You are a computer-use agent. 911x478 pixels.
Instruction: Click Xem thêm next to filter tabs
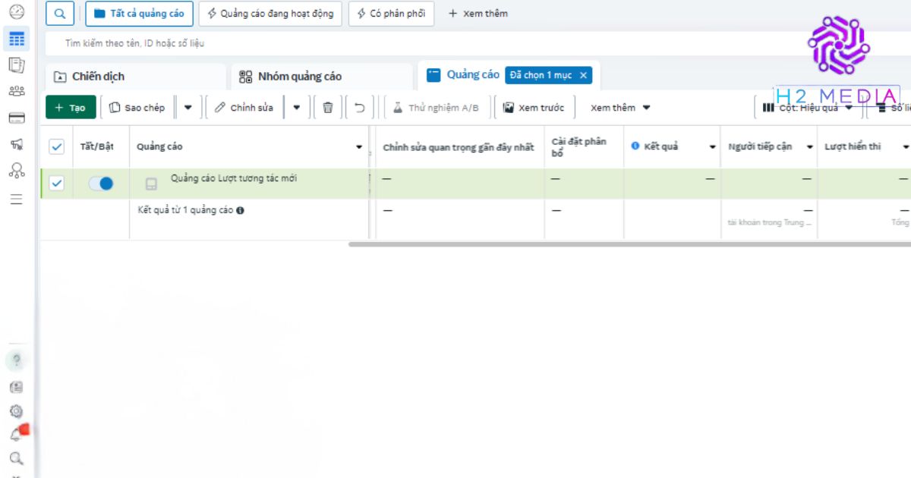click(478, 14)
